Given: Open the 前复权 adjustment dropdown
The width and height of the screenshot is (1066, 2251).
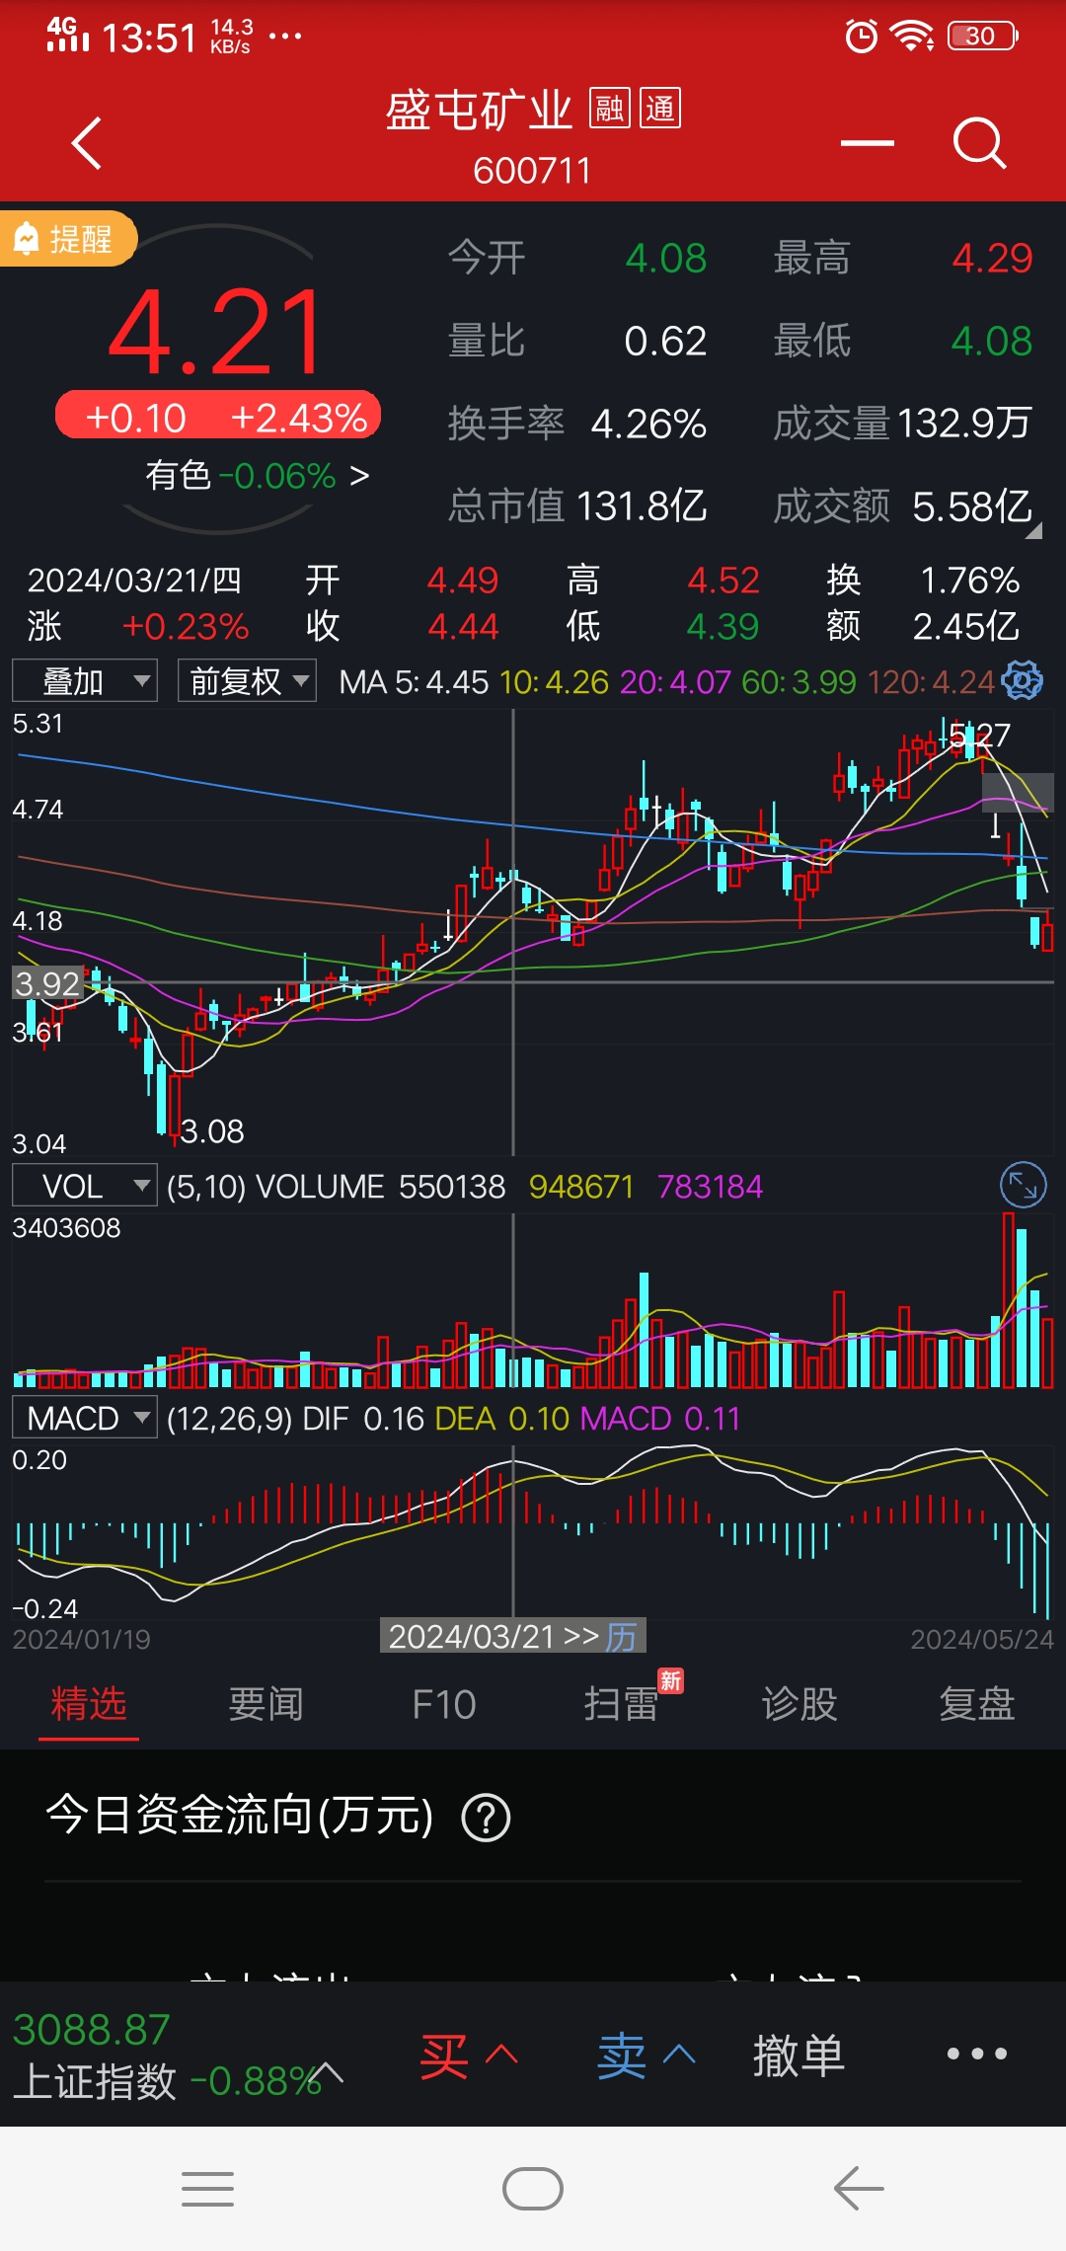Looking at the screenshot, I should click(x=247, y=680).
